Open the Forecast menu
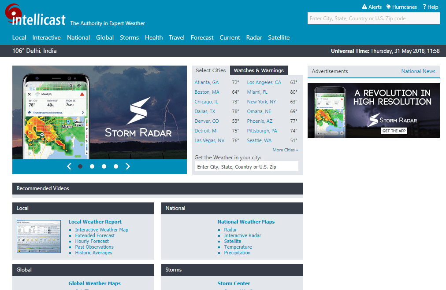Image resolution: width=446 pixels, height=290 pixels. (202, 37)
